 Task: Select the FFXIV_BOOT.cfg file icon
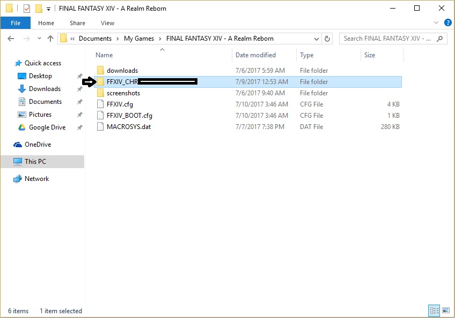pos(100,115)
